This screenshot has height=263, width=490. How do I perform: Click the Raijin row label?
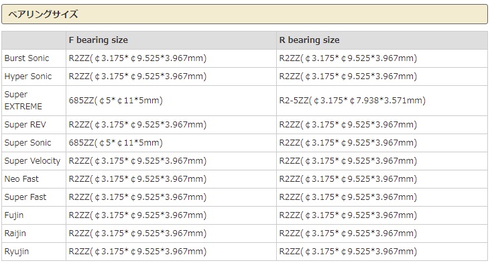pos(15,233)
